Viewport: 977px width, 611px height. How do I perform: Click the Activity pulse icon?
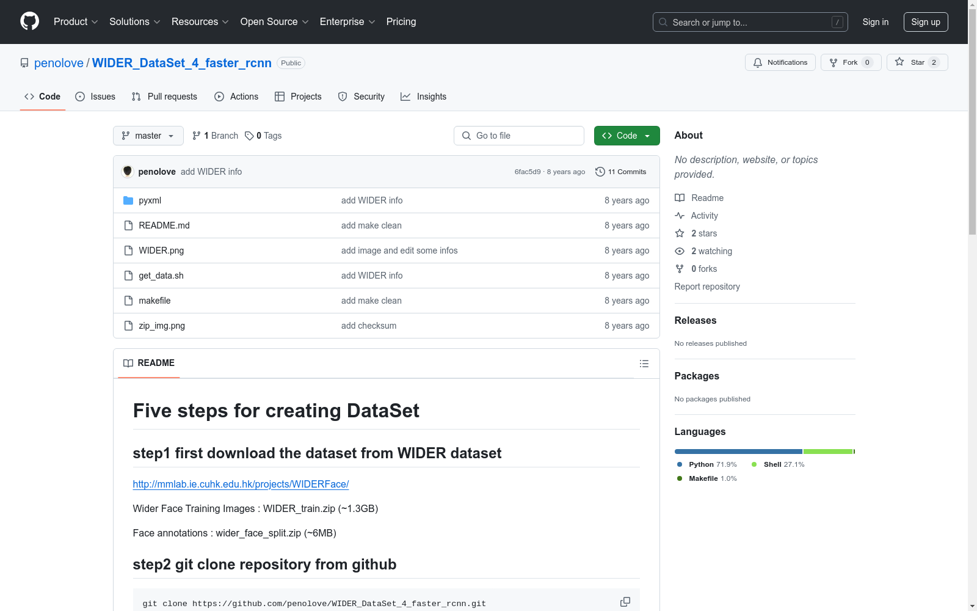pyautogui.click(x=680, y=216)
